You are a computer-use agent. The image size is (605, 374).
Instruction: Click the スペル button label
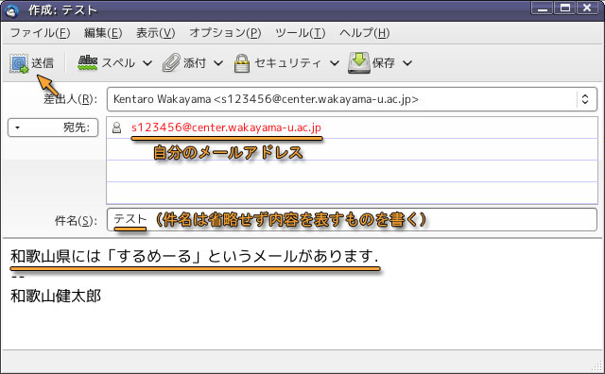click(118, 63)
